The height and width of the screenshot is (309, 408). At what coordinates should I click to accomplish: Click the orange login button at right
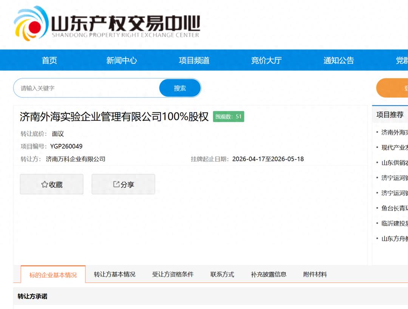tap(392, 88)
